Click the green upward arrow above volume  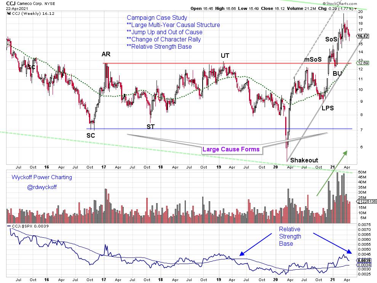(332, 173)
